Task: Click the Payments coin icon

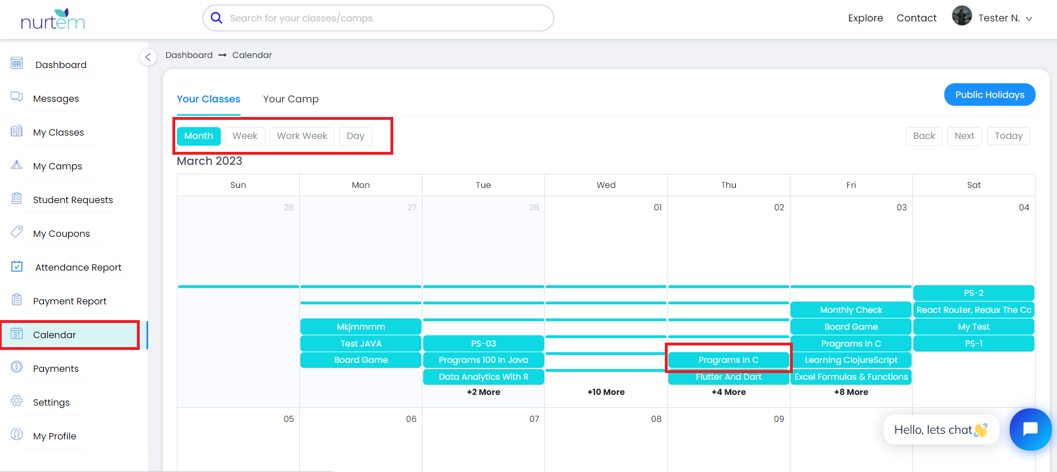Action: point(17,367)
